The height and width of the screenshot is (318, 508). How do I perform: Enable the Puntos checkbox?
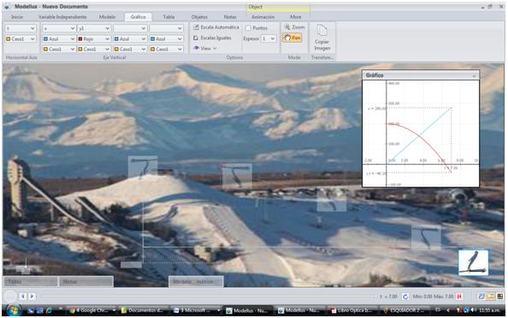(x=249, y=28)
